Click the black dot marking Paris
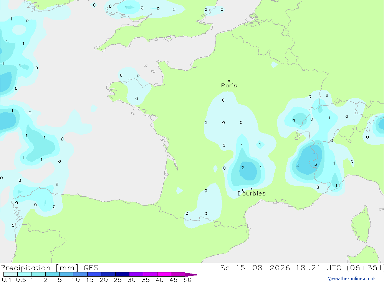The width and height of the screenshot is (384, 282). pyautogui.click(x=229, y=80)
